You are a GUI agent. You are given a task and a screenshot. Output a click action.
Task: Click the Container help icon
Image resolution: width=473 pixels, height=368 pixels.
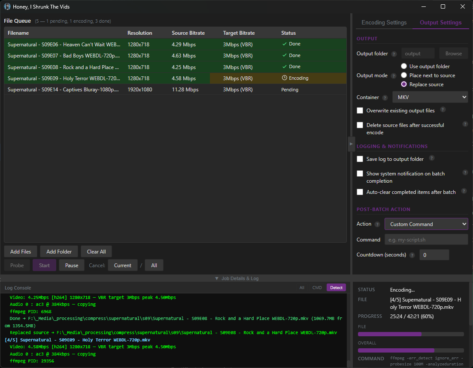tap(385, 98)
